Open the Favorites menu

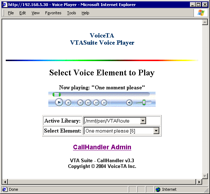click(53, 13)
